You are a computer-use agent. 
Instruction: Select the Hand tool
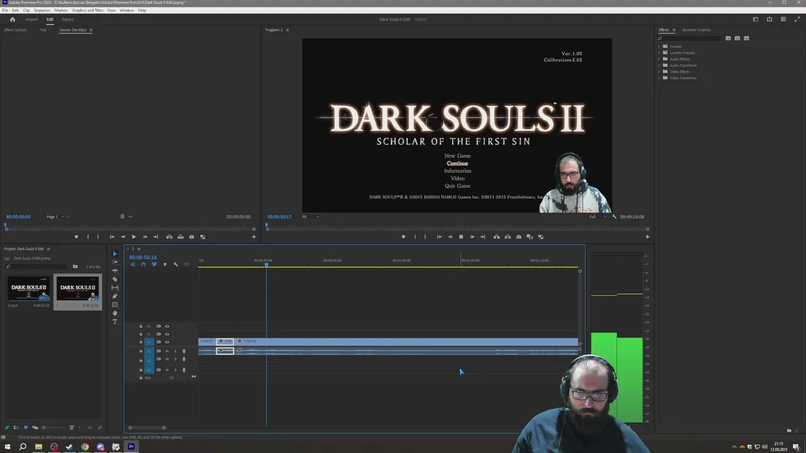[115, 313]
